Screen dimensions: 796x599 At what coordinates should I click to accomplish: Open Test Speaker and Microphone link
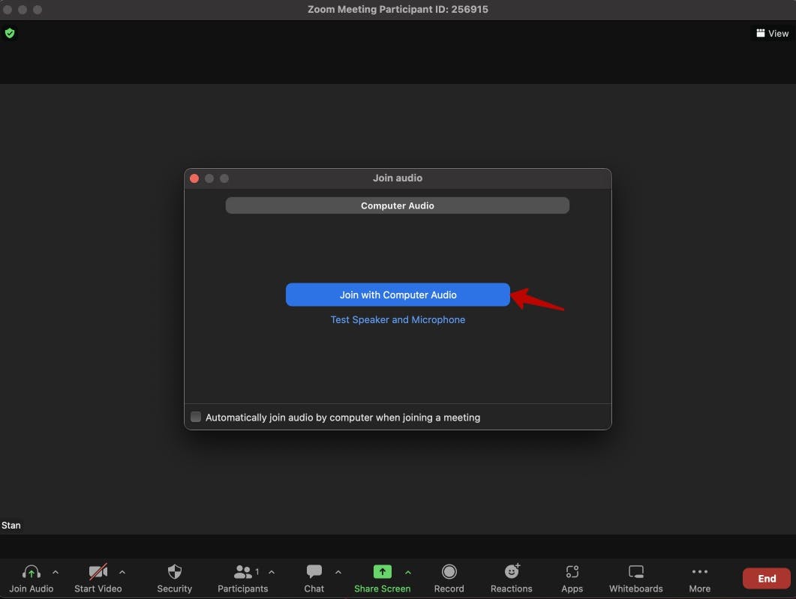click(x=398, y=319)
